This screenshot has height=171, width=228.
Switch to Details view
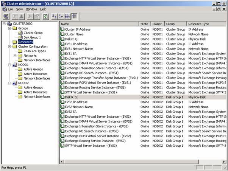[74, 16]
